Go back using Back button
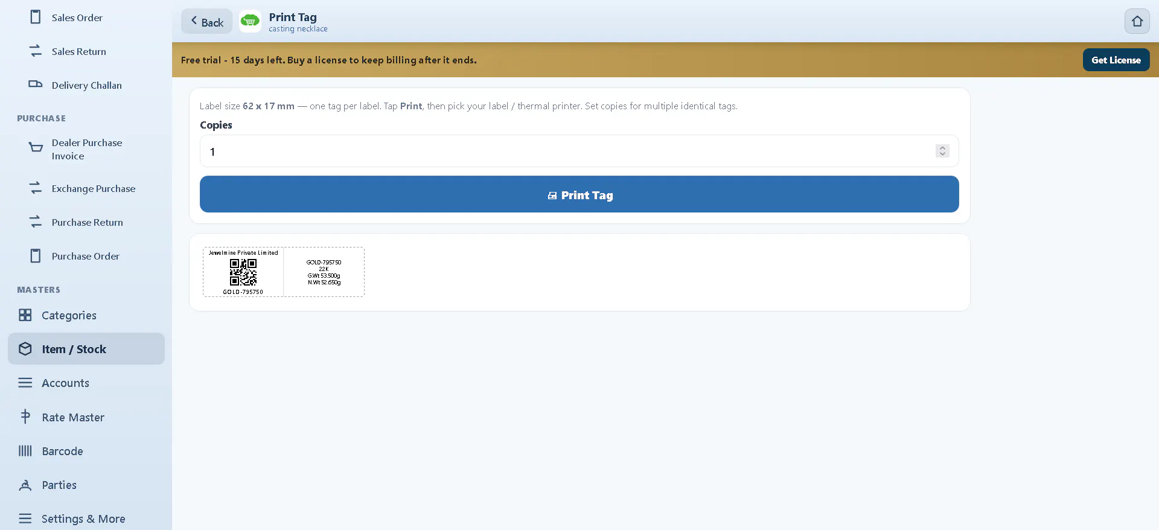The image size is (1159, 530). pyautogui.click(x=206, y=21)
